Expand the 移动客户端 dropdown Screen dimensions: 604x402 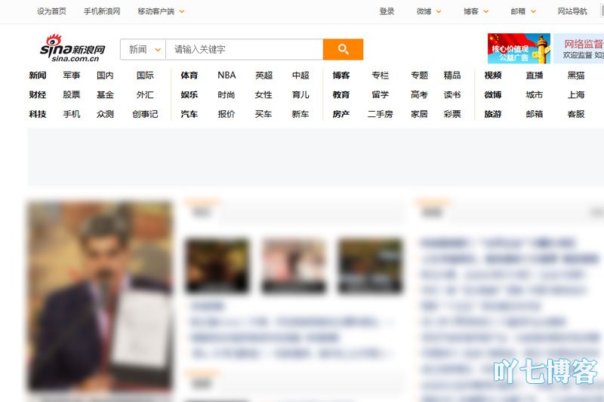click(x=161, y=11)
